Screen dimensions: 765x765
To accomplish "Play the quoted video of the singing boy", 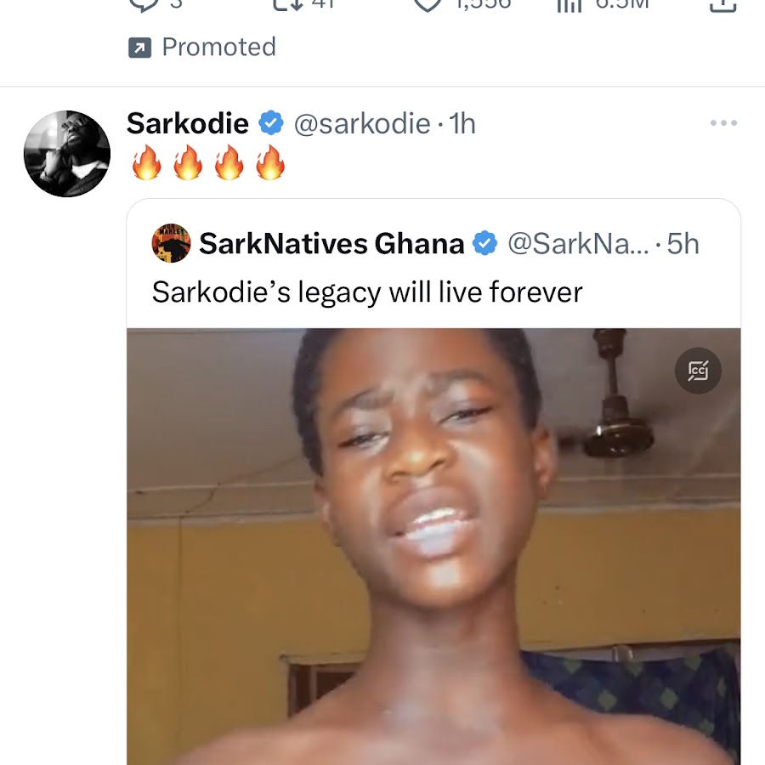I will click(433, 547).
